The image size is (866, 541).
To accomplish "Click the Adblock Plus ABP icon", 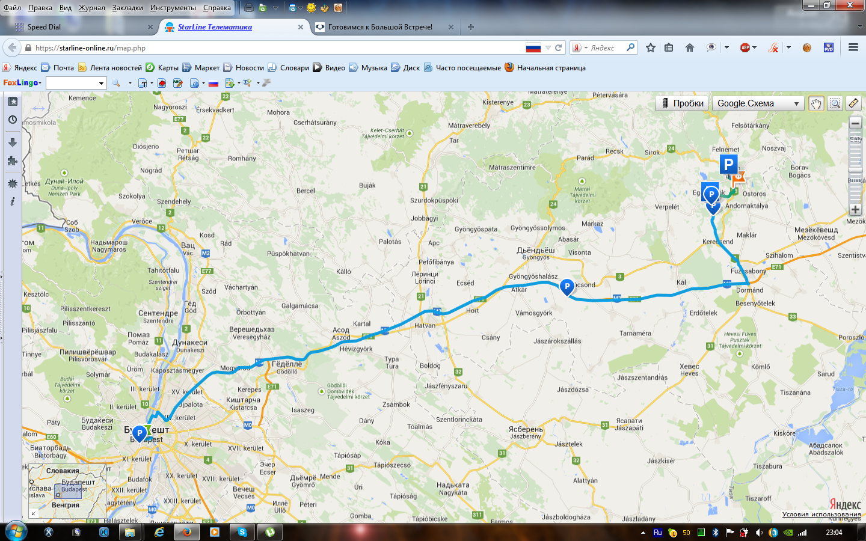I will (745, 47).
